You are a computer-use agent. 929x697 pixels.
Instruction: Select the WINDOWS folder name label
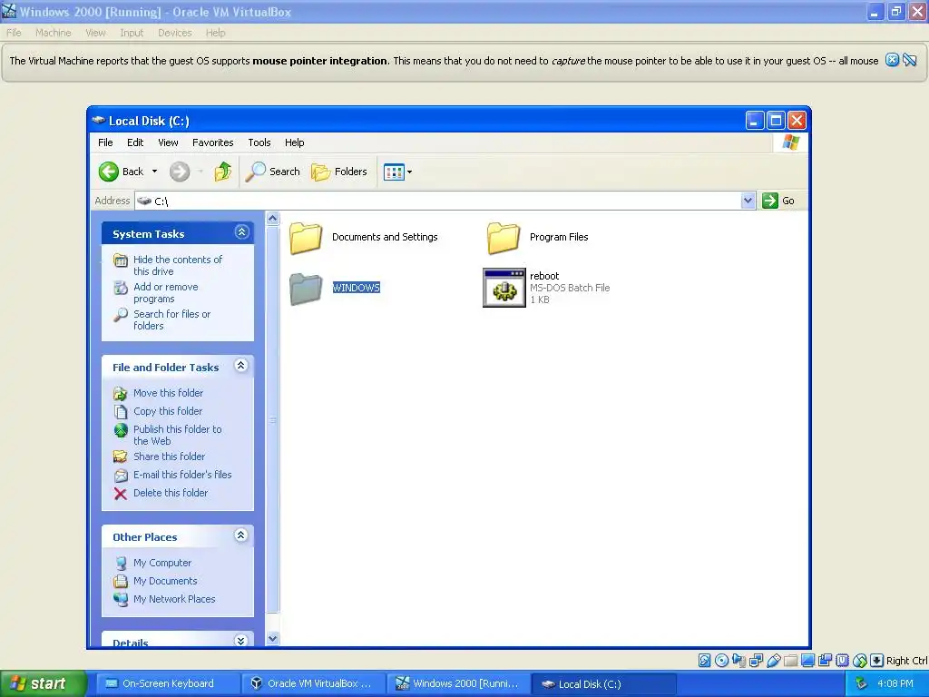tap(356, 288)
